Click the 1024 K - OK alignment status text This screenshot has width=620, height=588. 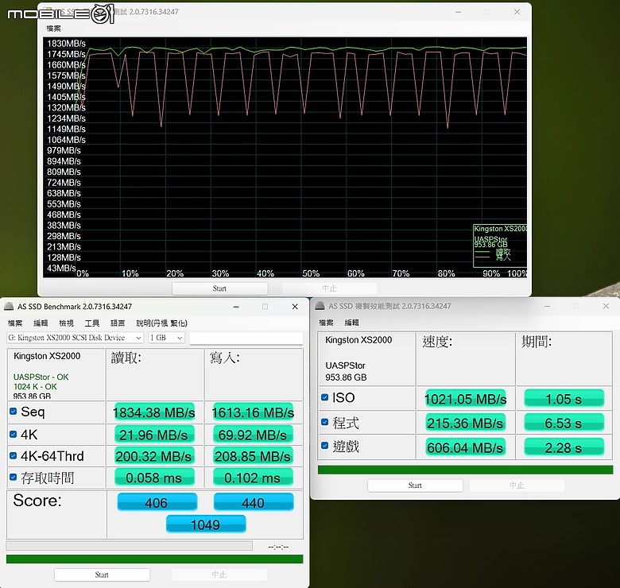click(35, 386)
